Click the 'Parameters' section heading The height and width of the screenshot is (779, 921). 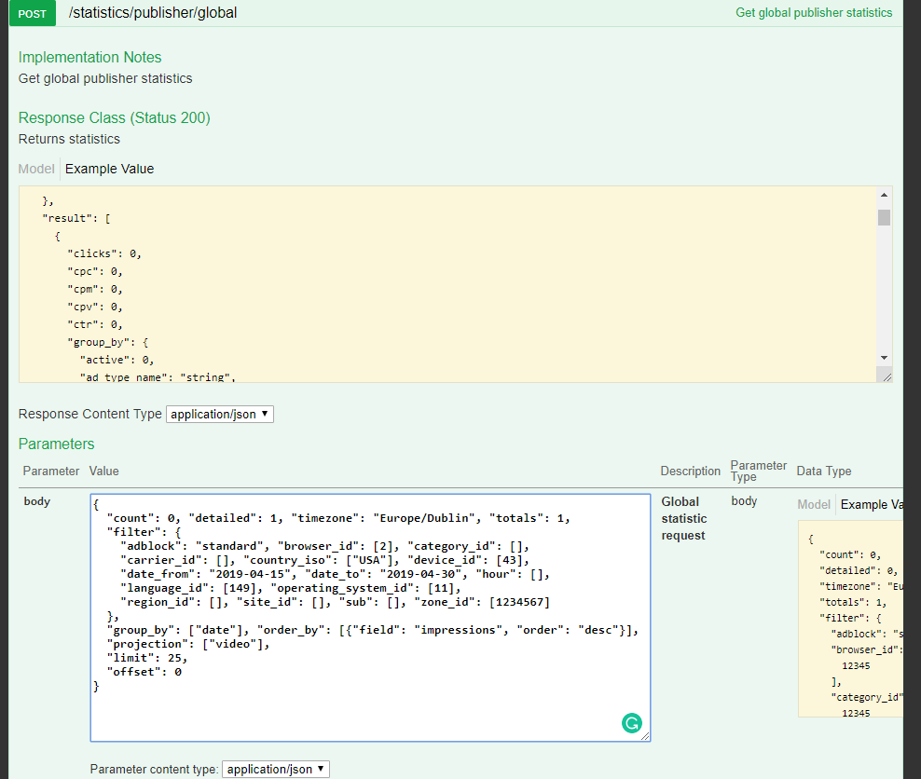(x=56, y=444)
